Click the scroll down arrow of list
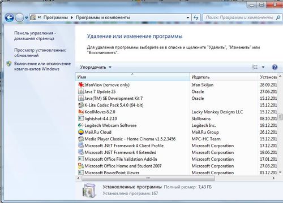Viewport: 283px width, 203px height. click(280, 172)
